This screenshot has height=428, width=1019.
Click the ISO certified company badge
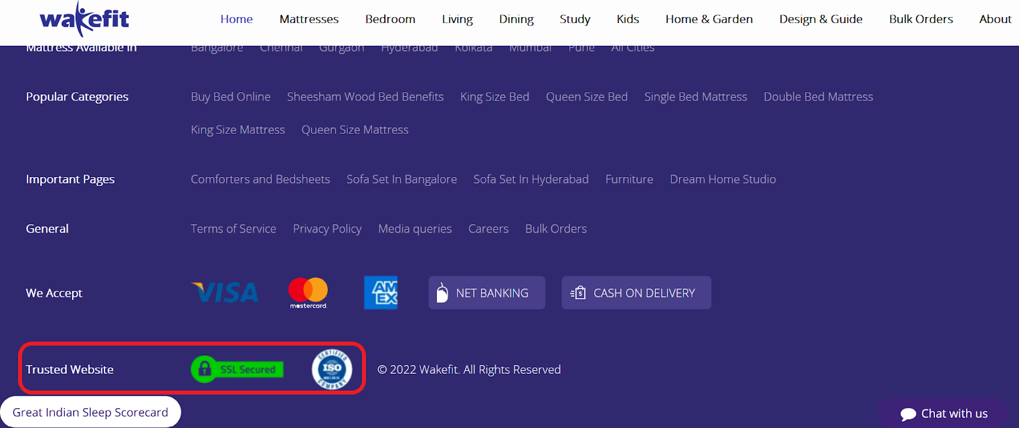click(332, 369)
